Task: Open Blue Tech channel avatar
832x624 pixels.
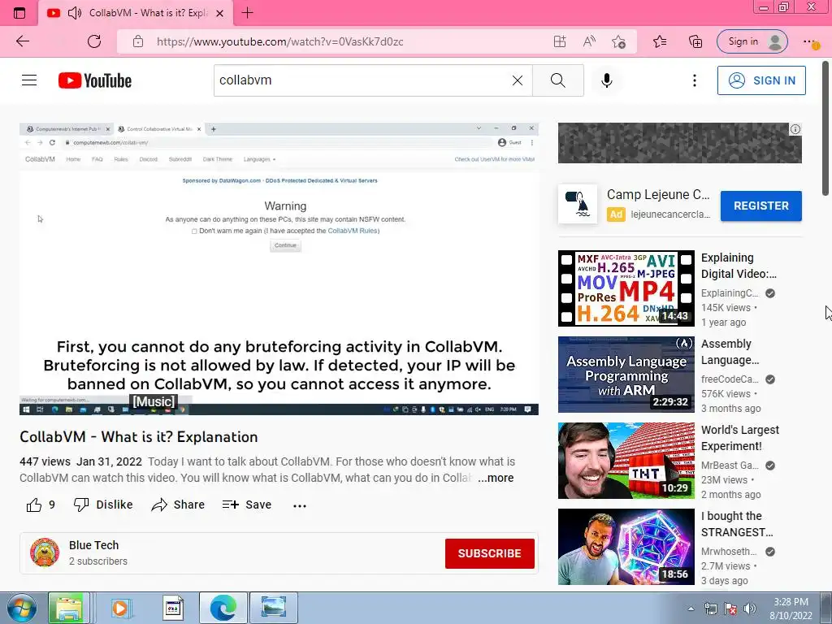Action: point(45,552)
